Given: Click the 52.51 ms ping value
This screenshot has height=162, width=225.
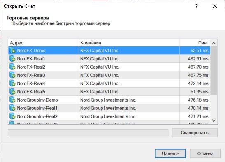Looking at the screenshot, I should [199, 51].
